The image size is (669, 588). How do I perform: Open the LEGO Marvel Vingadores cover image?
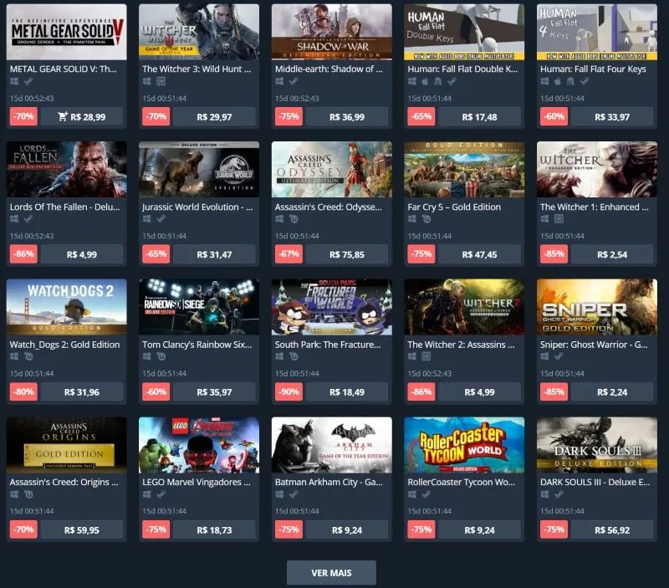point(199,445)
